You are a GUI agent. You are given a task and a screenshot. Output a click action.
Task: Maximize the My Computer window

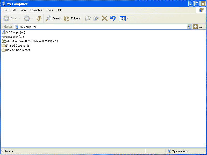point(197,4)
